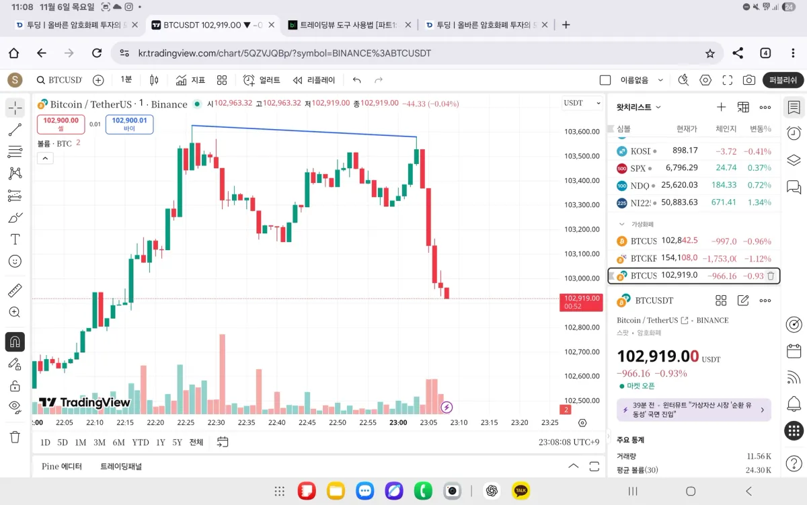Click the BTCUSD symbol search field
Screen dimensions: 807x505
click(59, 80)
